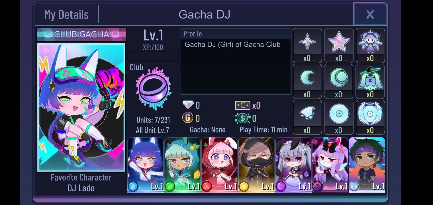Click the four-point sparkle star item icon
The image size is (433, 205).
[307, 42]
